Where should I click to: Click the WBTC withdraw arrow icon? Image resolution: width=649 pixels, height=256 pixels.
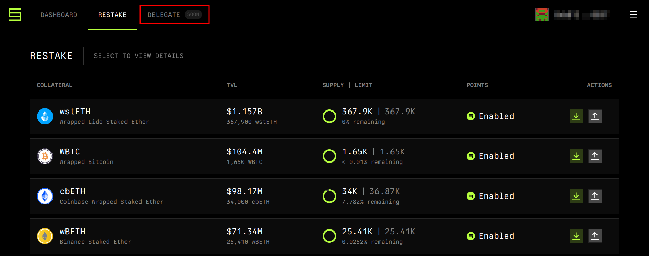click(595, 156)
